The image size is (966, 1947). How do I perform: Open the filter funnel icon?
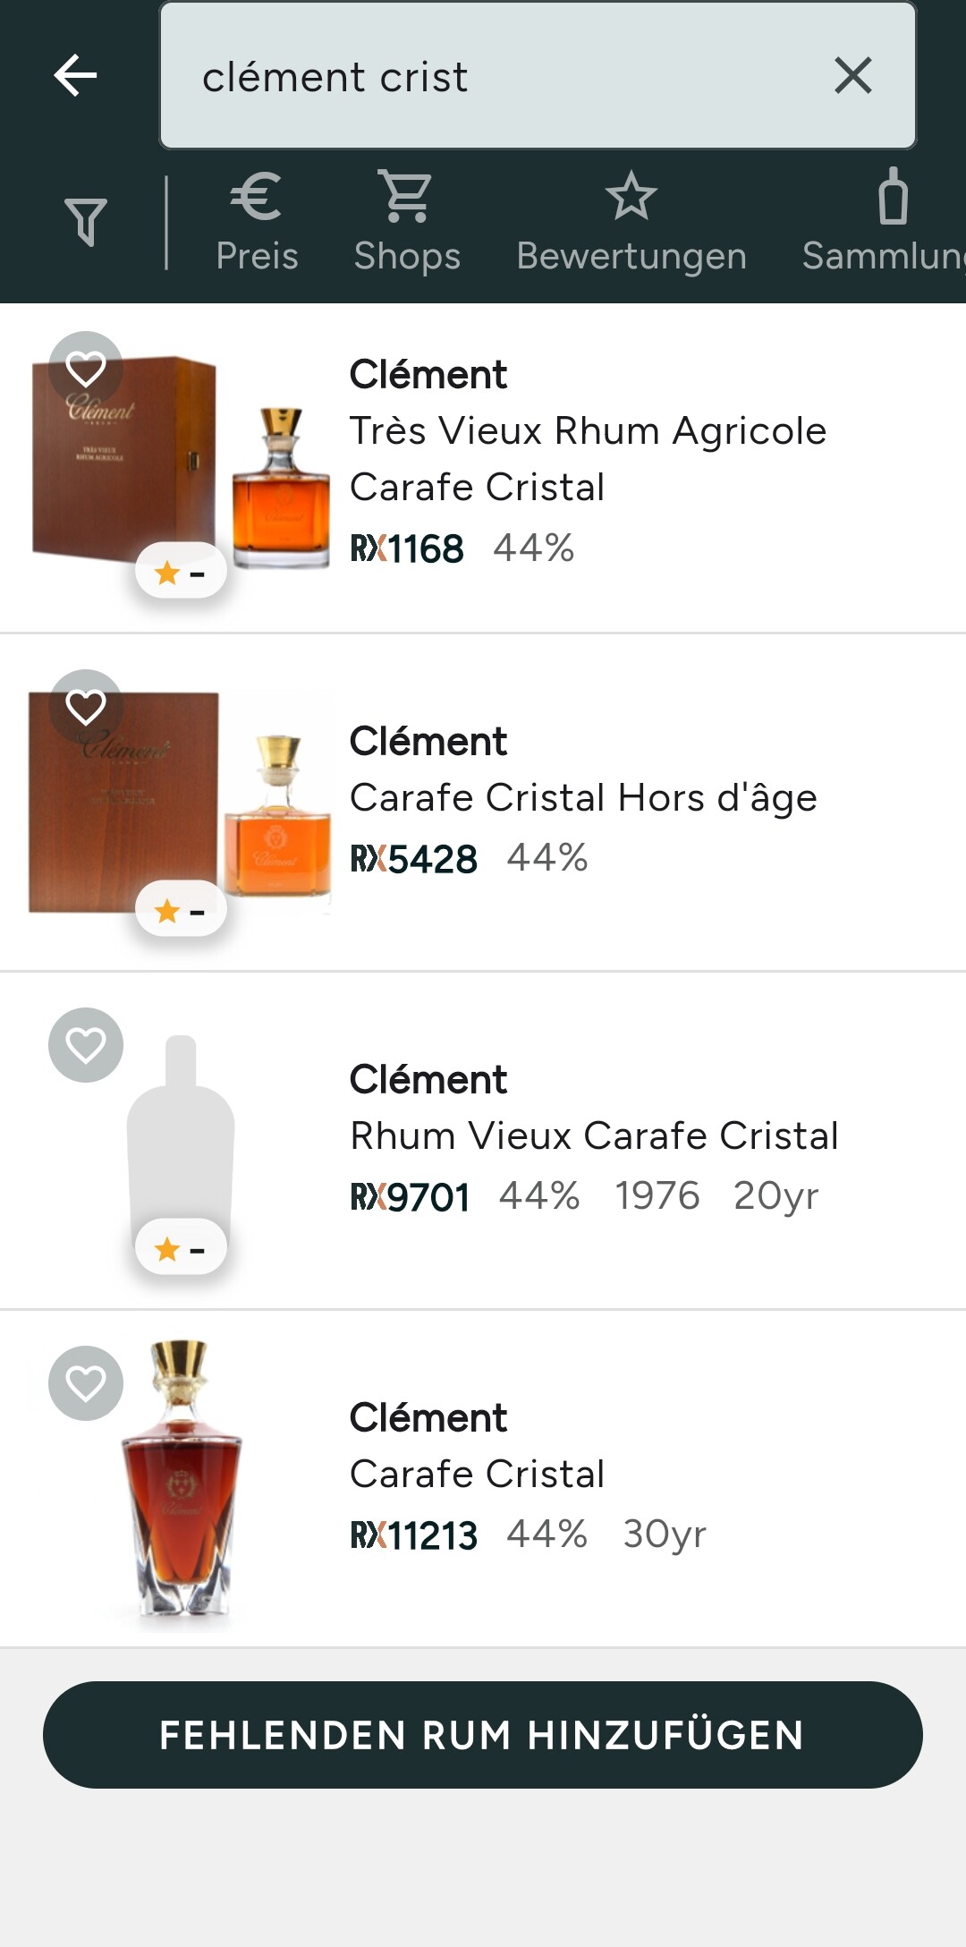click(86, 221)
